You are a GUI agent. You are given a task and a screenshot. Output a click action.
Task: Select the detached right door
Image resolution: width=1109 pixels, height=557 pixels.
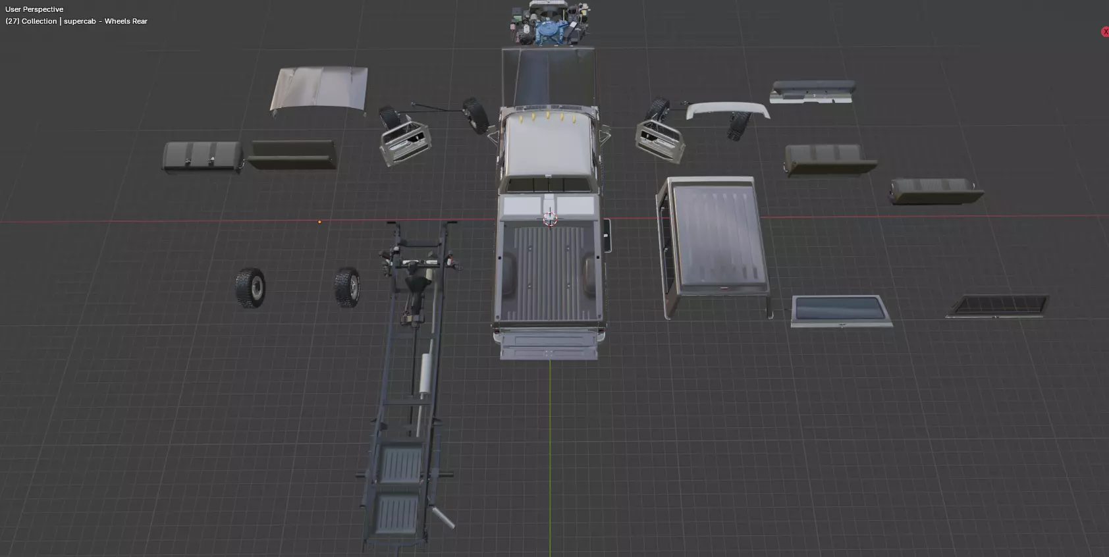coord(660,140)
